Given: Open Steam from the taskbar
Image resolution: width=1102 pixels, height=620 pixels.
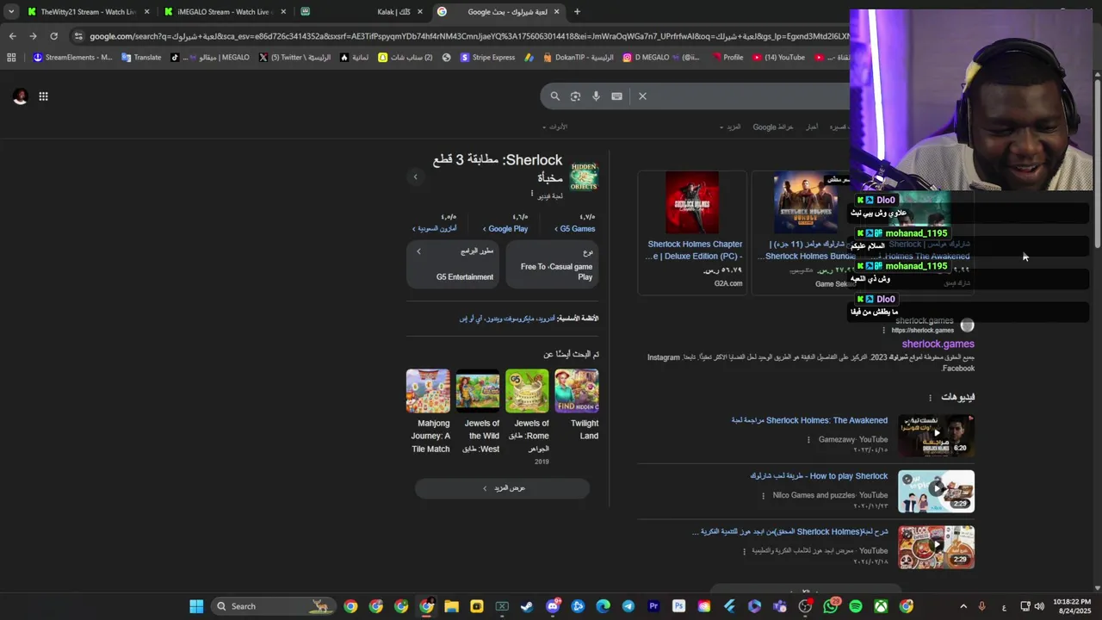Looking at the screenshot, I should [x=527, y=606].
